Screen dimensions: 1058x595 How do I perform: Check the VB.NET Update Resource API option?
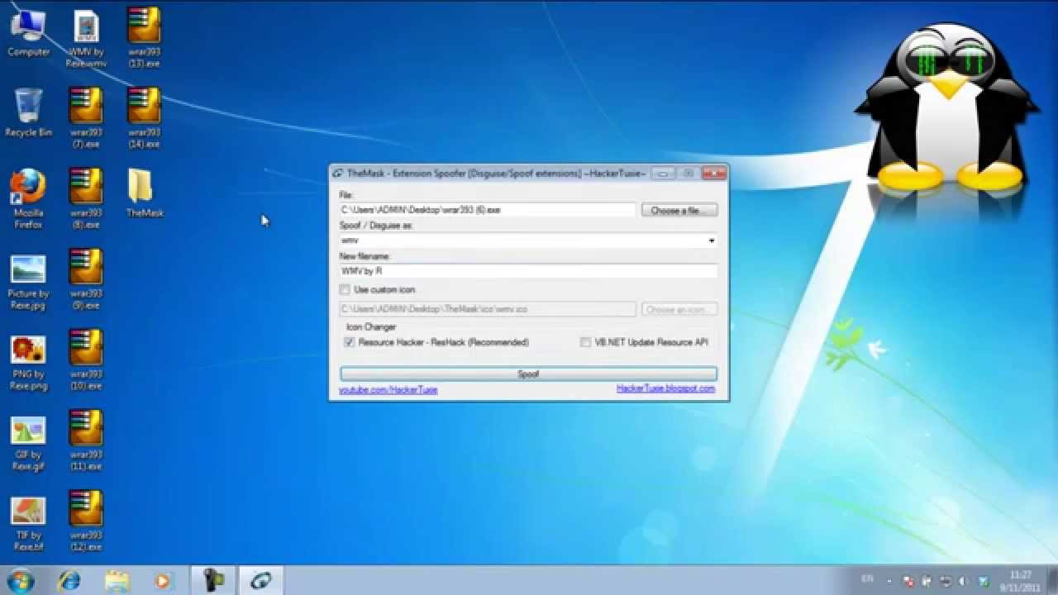click(x=586, y=342)
